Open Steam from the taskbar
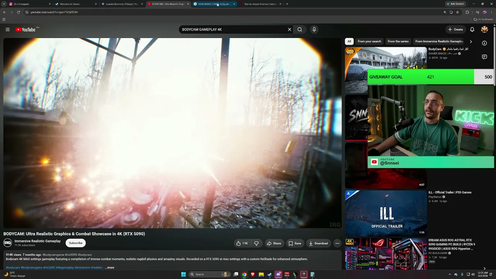Screen dimensions: 496x279 click(x=270, y=274)
